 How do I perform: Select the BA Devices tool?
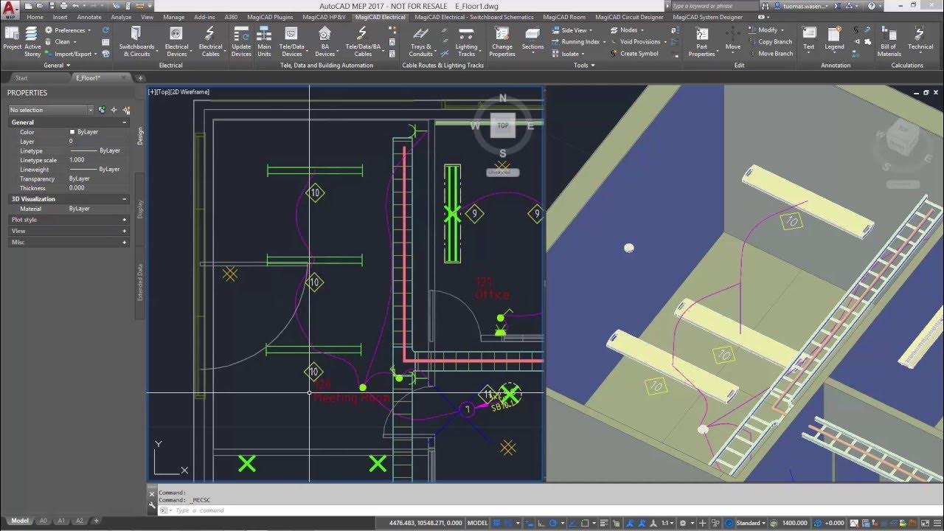point(324,41)
